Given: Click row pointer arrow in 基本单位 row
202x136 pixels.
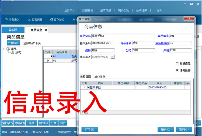Looking at the screenshot, I should coord(88,87).
